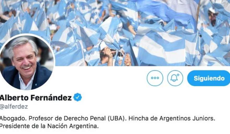Click the word Hincha in the bio
Image resolution: width=230 pixels, height=134 pixels.
(x=138, y=118)
